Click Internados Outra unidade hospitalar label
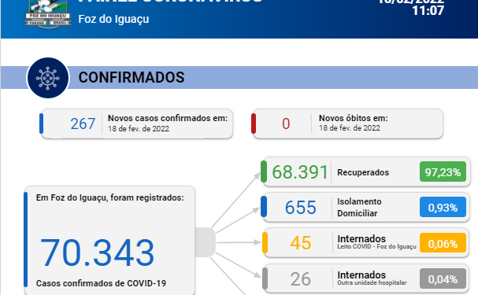The image size is (478, 295). 372,278
